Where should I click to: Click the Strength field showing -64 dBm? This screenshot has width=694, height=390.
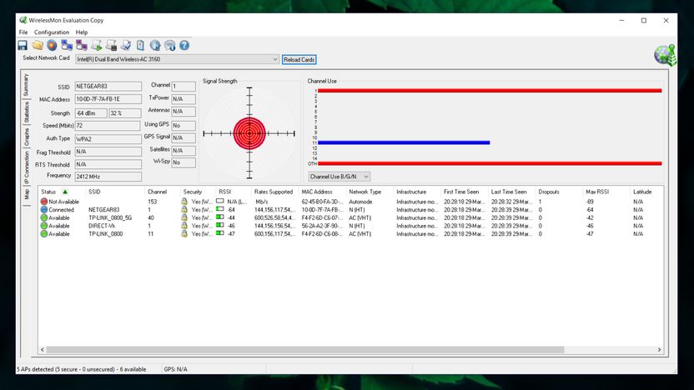click(91, 113)
